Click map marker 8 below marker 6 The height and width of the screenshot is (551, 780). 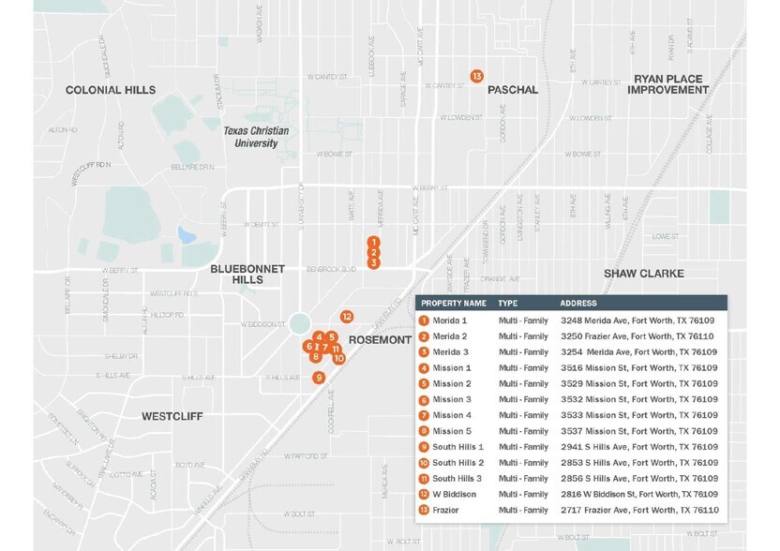316,356
